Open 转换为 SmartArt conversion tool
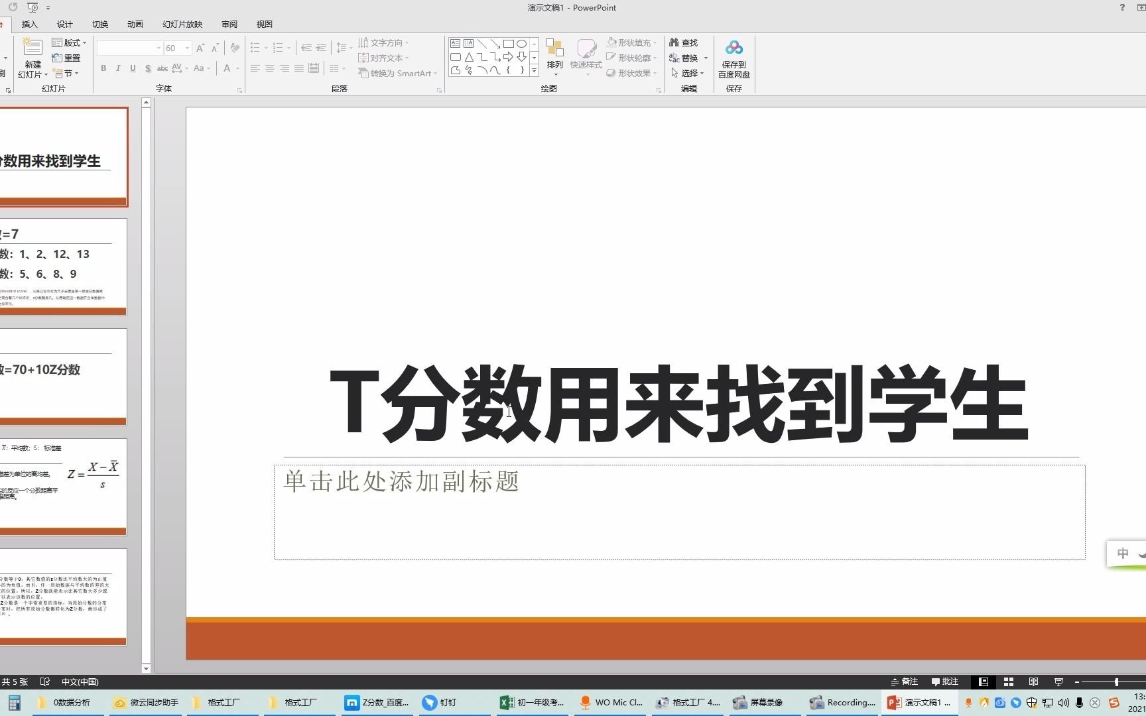This screenshot has width=1146, height=716. [x=397, y=73]
